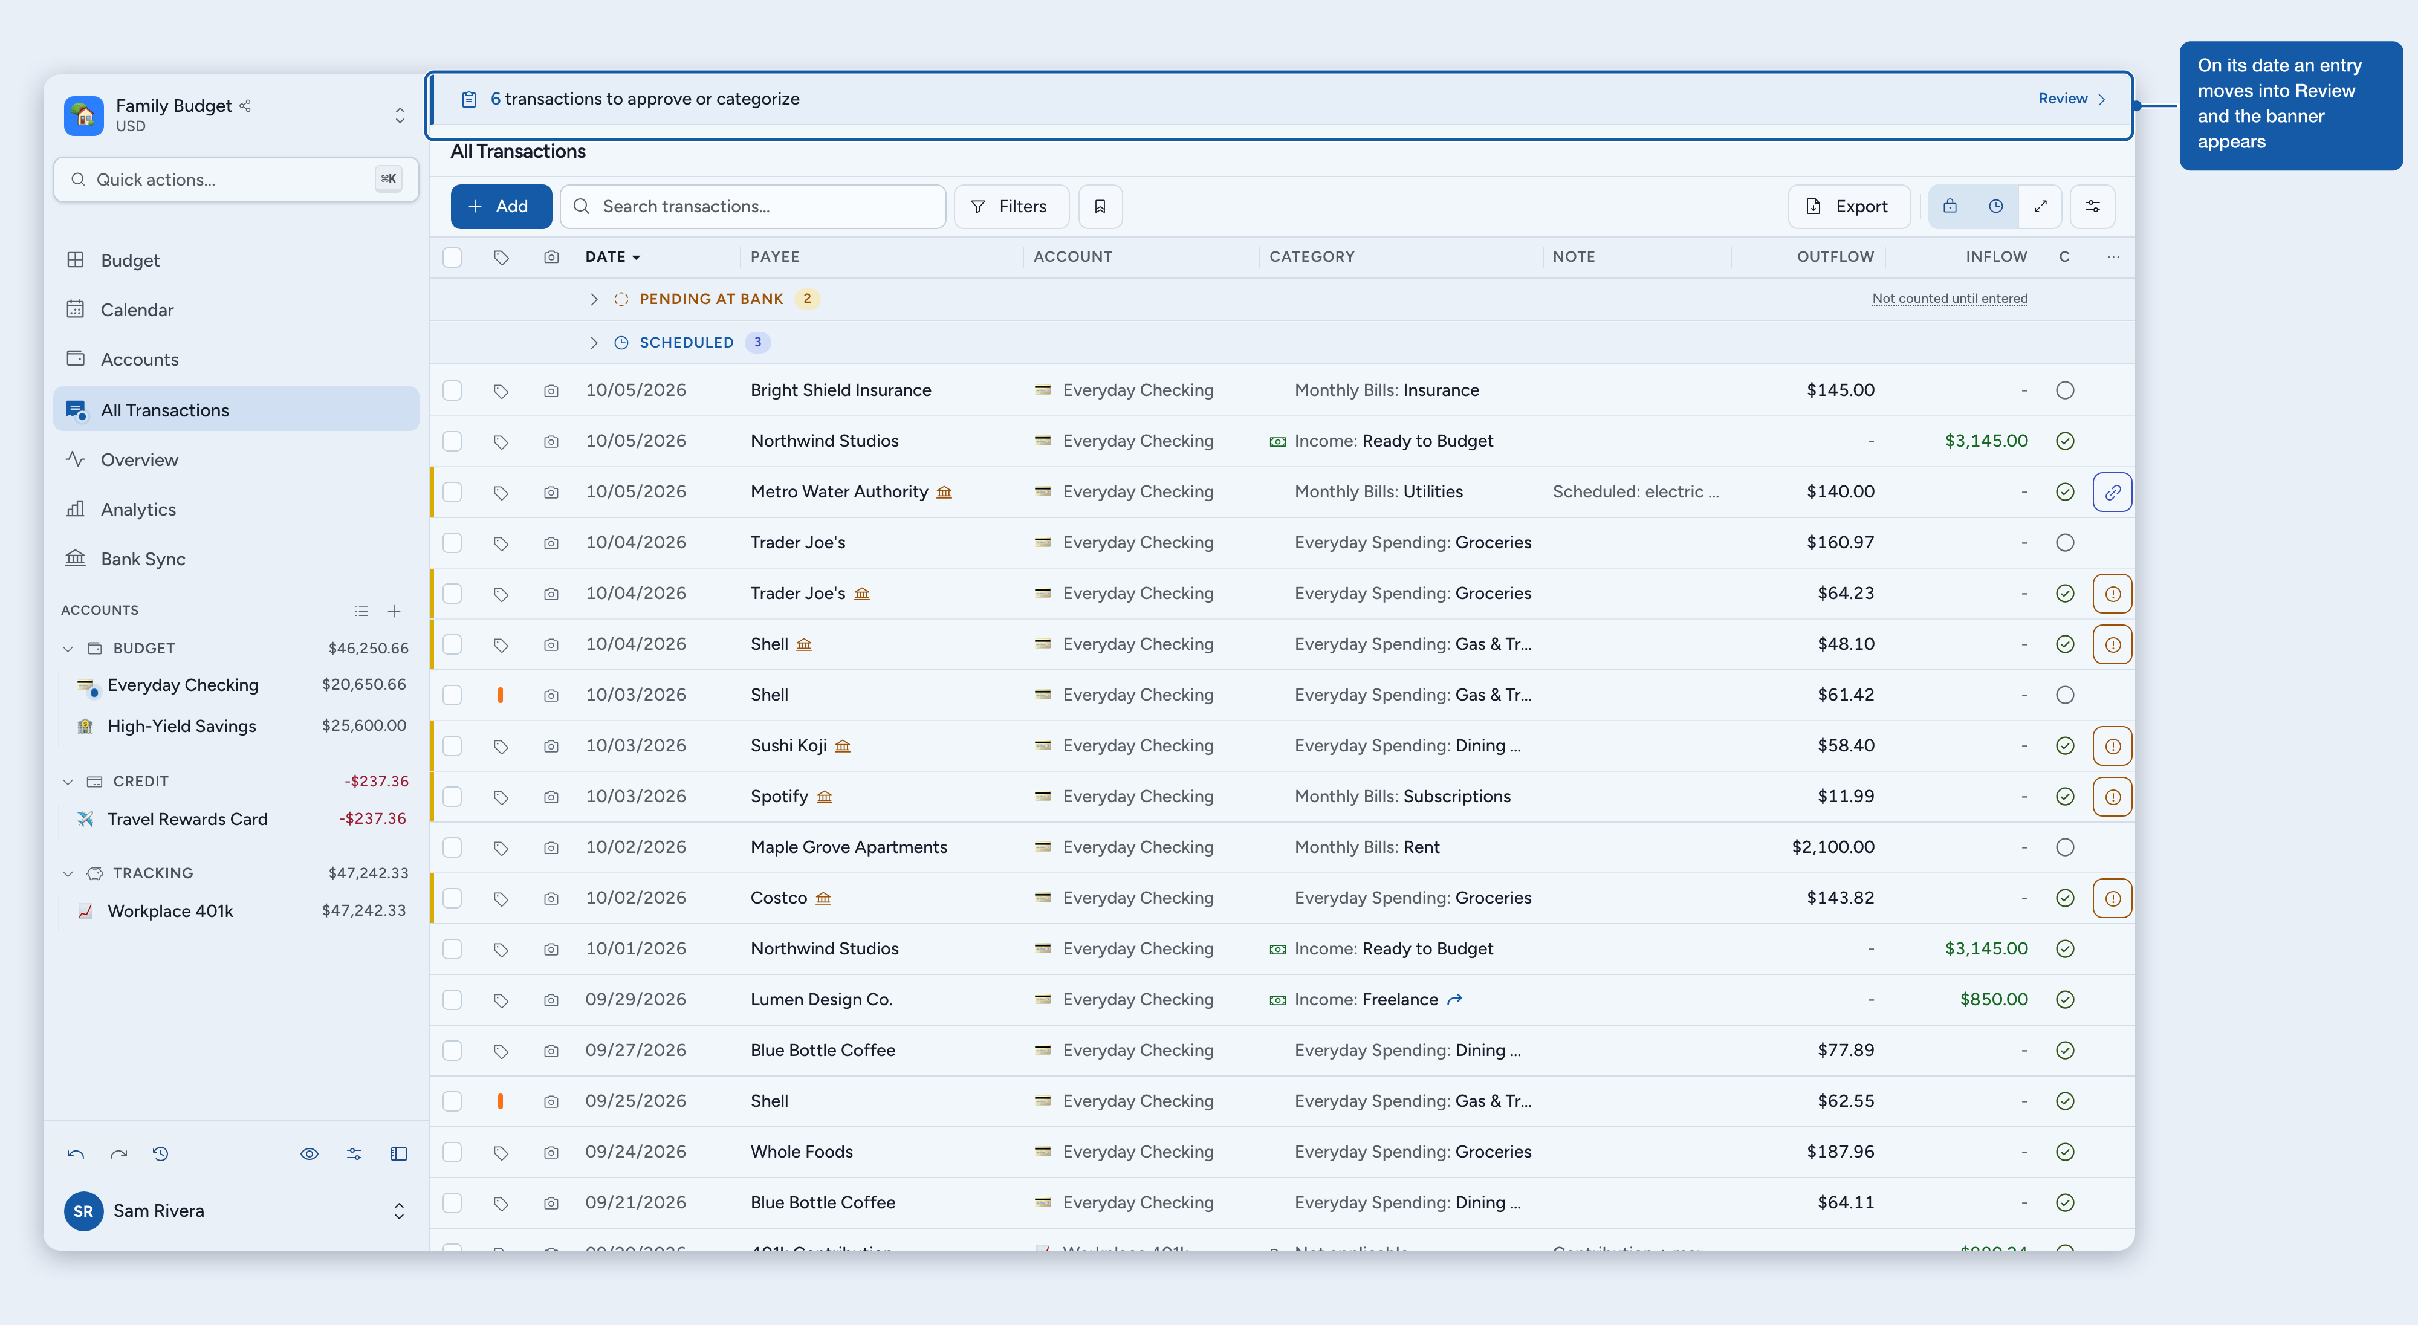Viewport: 2418px width, 1325px height.
Task: Open the table display settings sliders icon
Action: pyautogui.click(x=2092, y=207)
